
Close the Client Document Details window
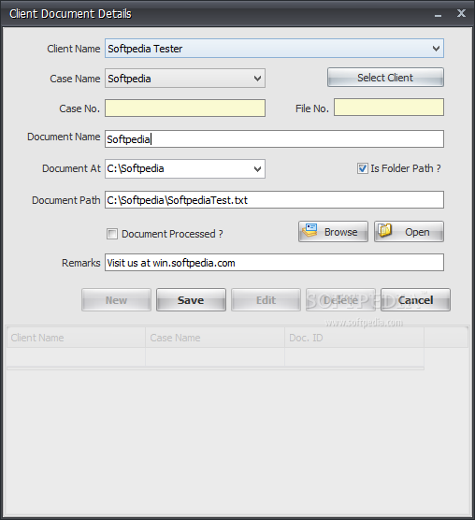(x=461, y=13)
